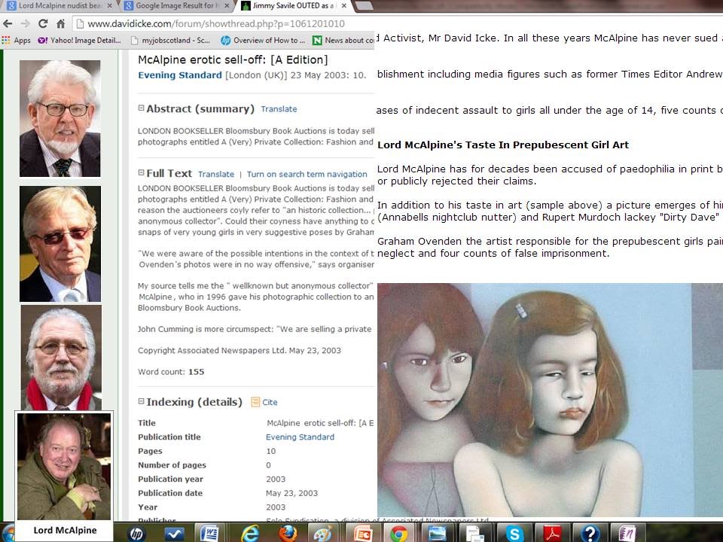
Task: Open the documents icon in taskbar
Action: (x=474, y=533)
